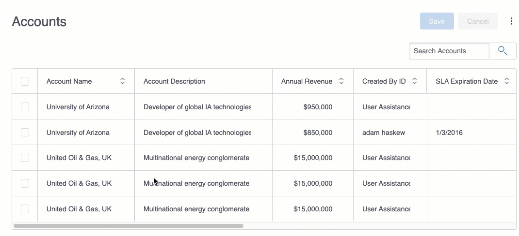
Task: Focus the Search Accounts input field
Action: [449, 51]
